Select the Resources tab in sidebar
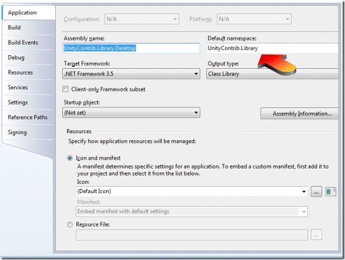The height and width of the screenshot is (260, 345). [x=29, y=72]
